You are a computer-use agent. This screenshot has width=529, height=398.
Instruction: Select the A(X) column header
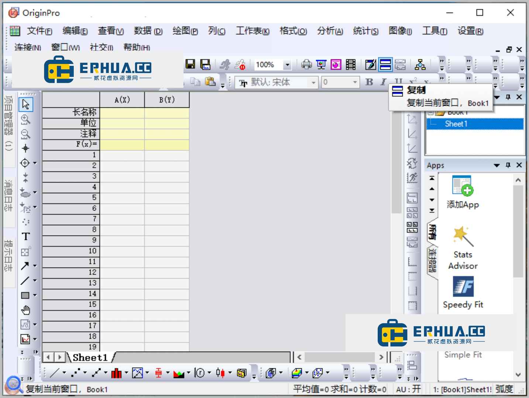point(122,100)
